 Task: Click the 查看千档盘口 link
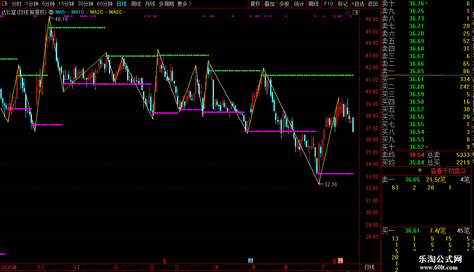pyautogui.click(x=448, y=171)
